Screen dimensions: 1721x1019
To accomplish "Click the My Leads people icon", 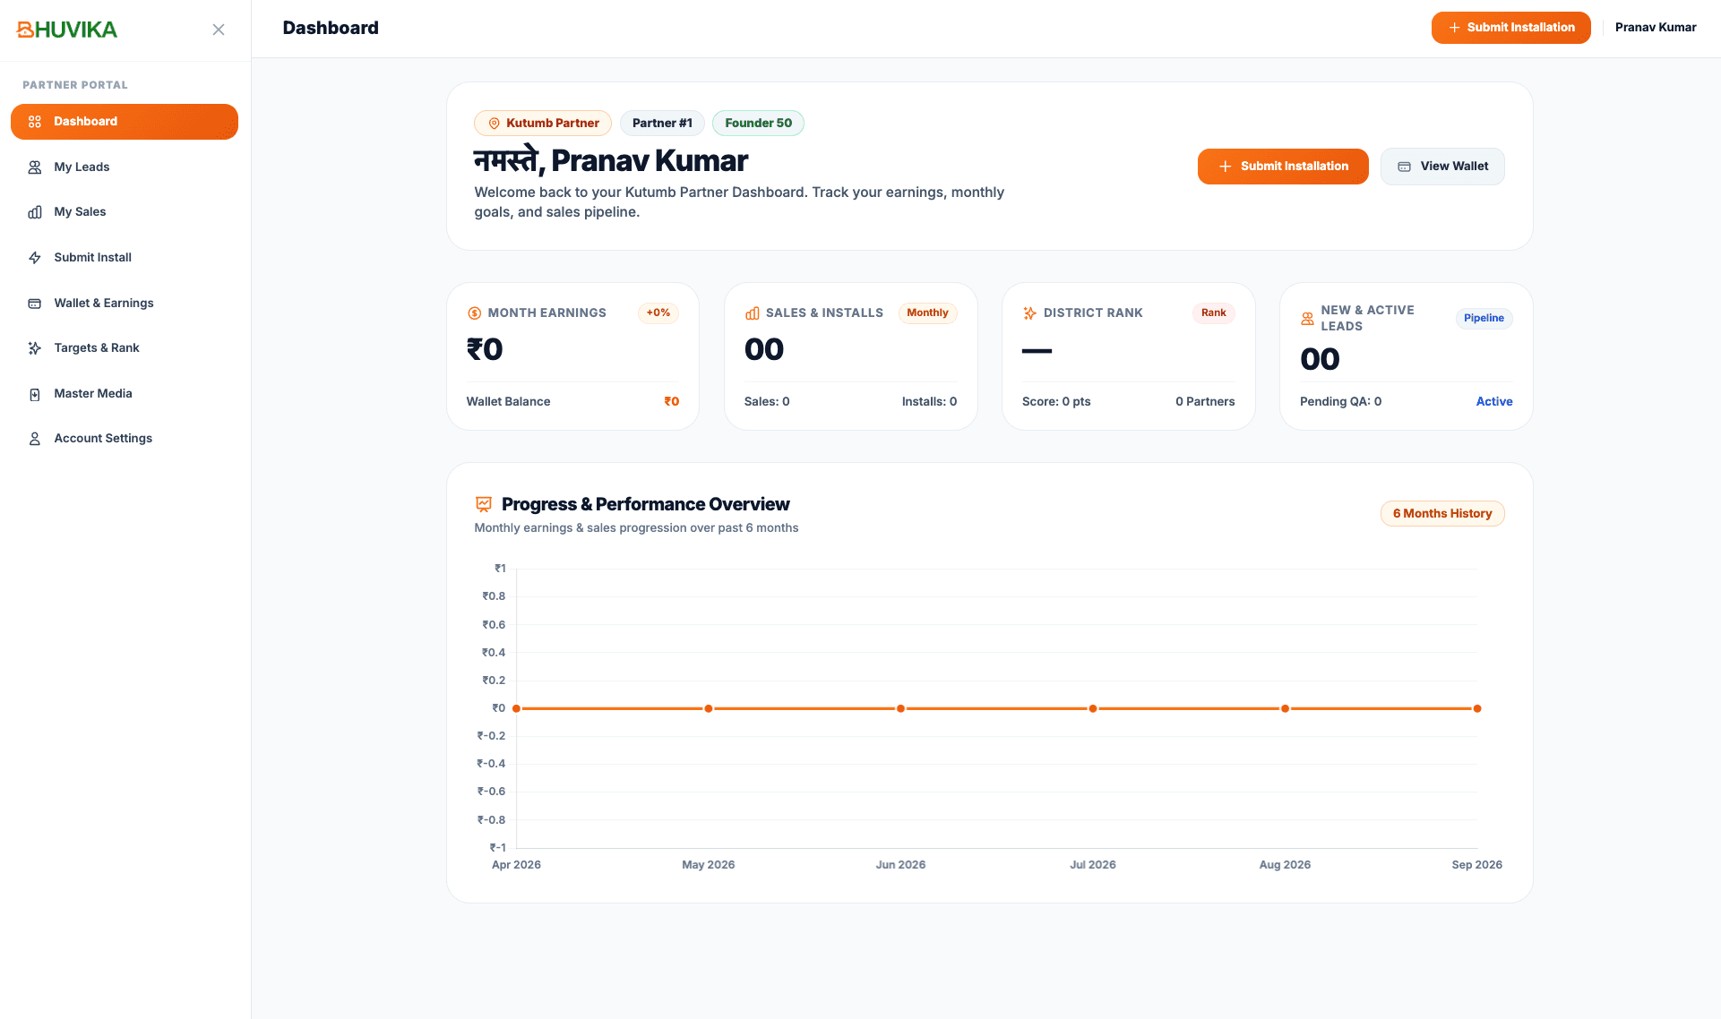I will click(x=35, y=167).
